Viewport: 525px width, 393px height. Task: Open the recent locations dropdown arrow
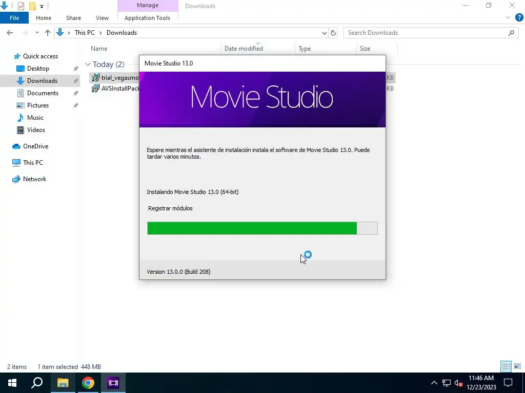(x=37, y=33)
